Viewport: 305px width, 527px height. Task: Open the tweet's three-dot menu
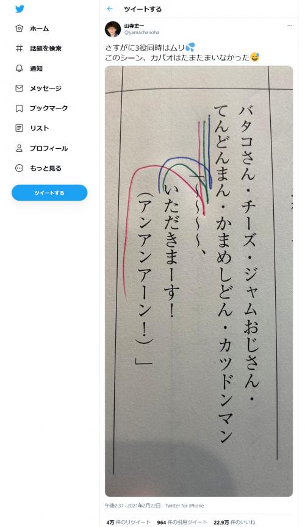pyautogui.click(x=290, y=26)
